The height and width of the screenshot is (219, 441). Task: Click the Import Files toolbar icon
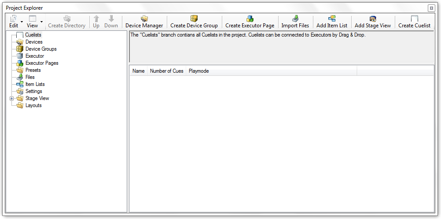tap(295, 19)
